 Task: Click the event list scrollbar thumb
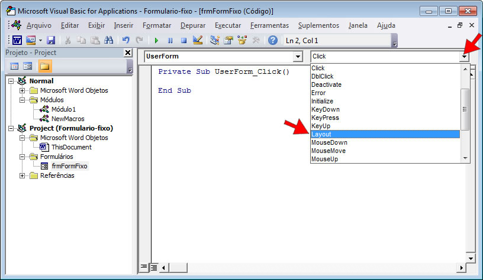tap(465, 109)
